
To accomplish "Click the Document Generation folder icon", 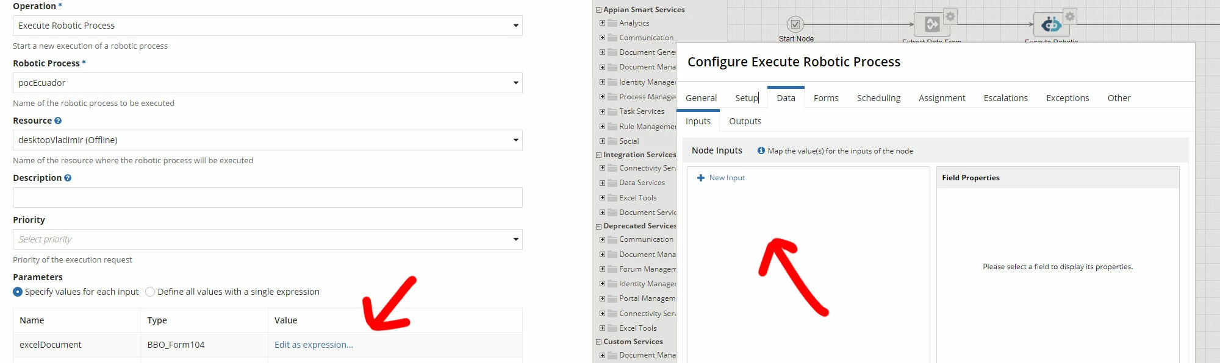I will click(x=612, y=52).
